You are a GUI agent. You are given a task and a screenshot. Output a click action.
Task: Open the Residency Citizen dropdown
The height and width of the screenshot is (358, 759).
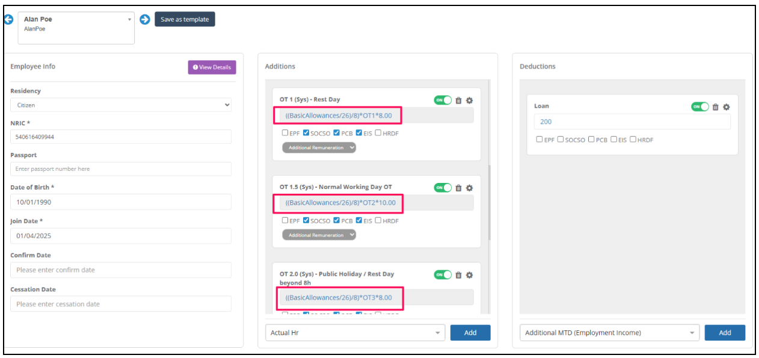pyautogui.click(x=121, y=105)
